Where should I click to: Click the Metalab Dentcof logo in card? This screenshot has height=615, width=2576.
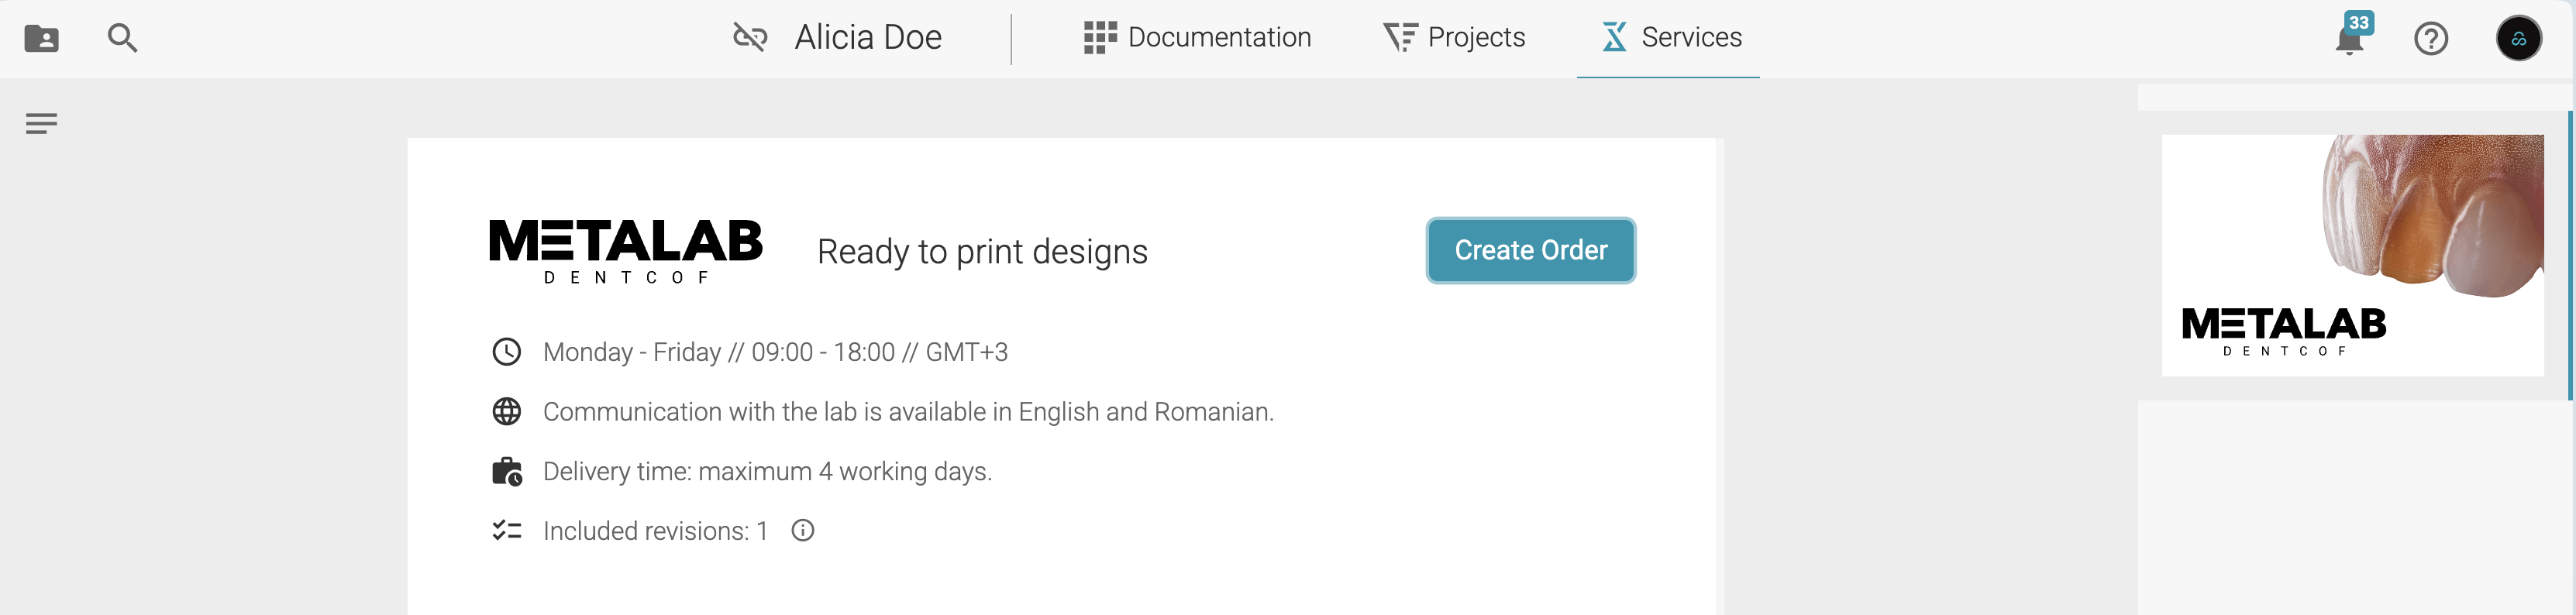coord(626,252)
